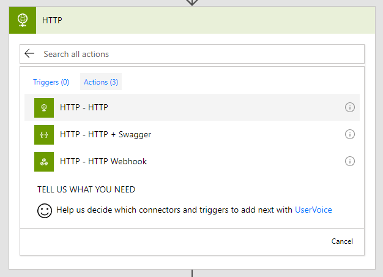Choose the HTTP - HTTP + Swagger label

point(105,134)
